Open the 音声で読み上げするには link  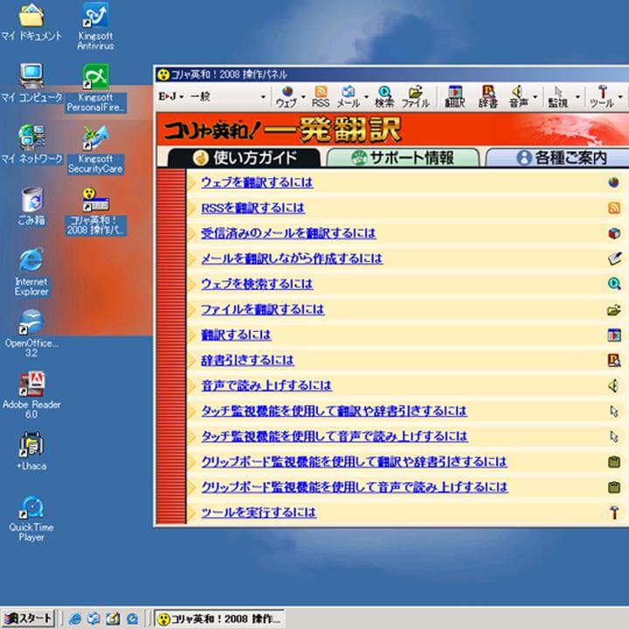click(x=266, y=385)
